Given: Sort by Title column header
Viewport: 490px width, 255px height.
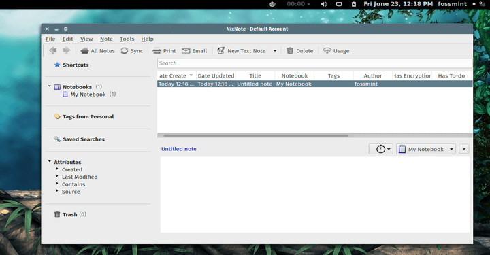Looking at the screenshot, I should 255,75.
